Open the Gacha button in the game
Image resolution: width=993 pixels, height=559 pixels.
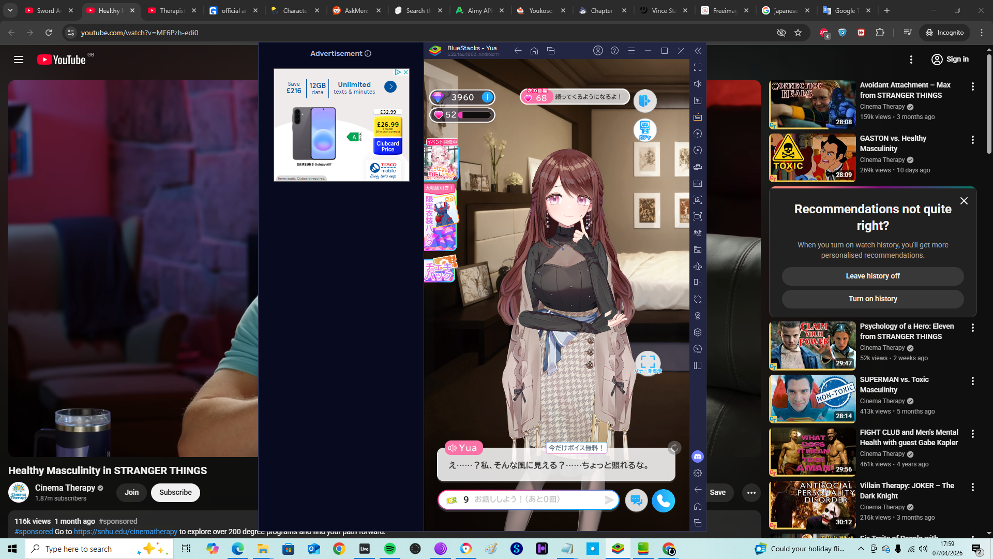pyautogui.click(x=645, y=130)
